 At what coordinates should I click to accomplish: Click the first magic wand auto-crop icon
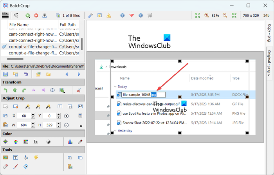tap(27, 106)
